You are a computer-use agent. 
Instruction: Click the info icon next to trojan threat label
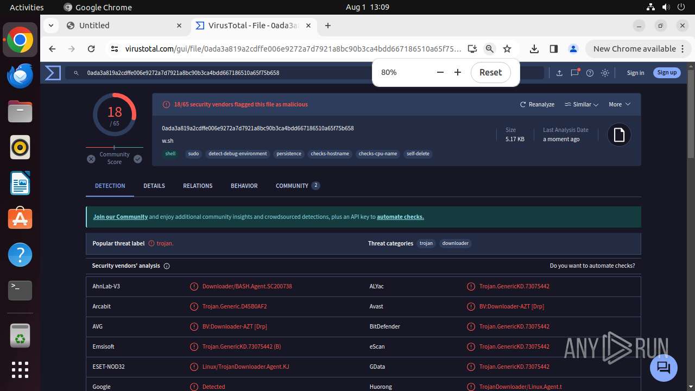point(151,243)
